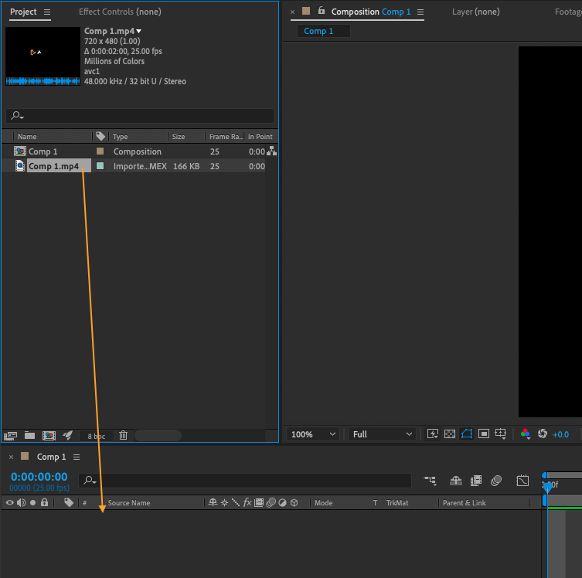
Task: Switch to the Effect Controls tab
Action: point(120,12)
